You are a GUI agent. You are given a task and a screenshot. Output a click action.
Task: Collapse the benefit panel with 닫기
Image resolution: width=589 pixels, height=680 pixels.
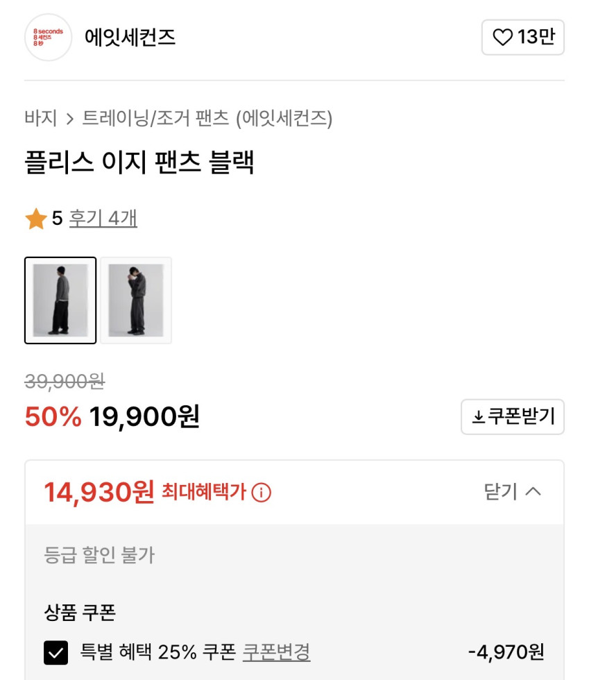512,492
